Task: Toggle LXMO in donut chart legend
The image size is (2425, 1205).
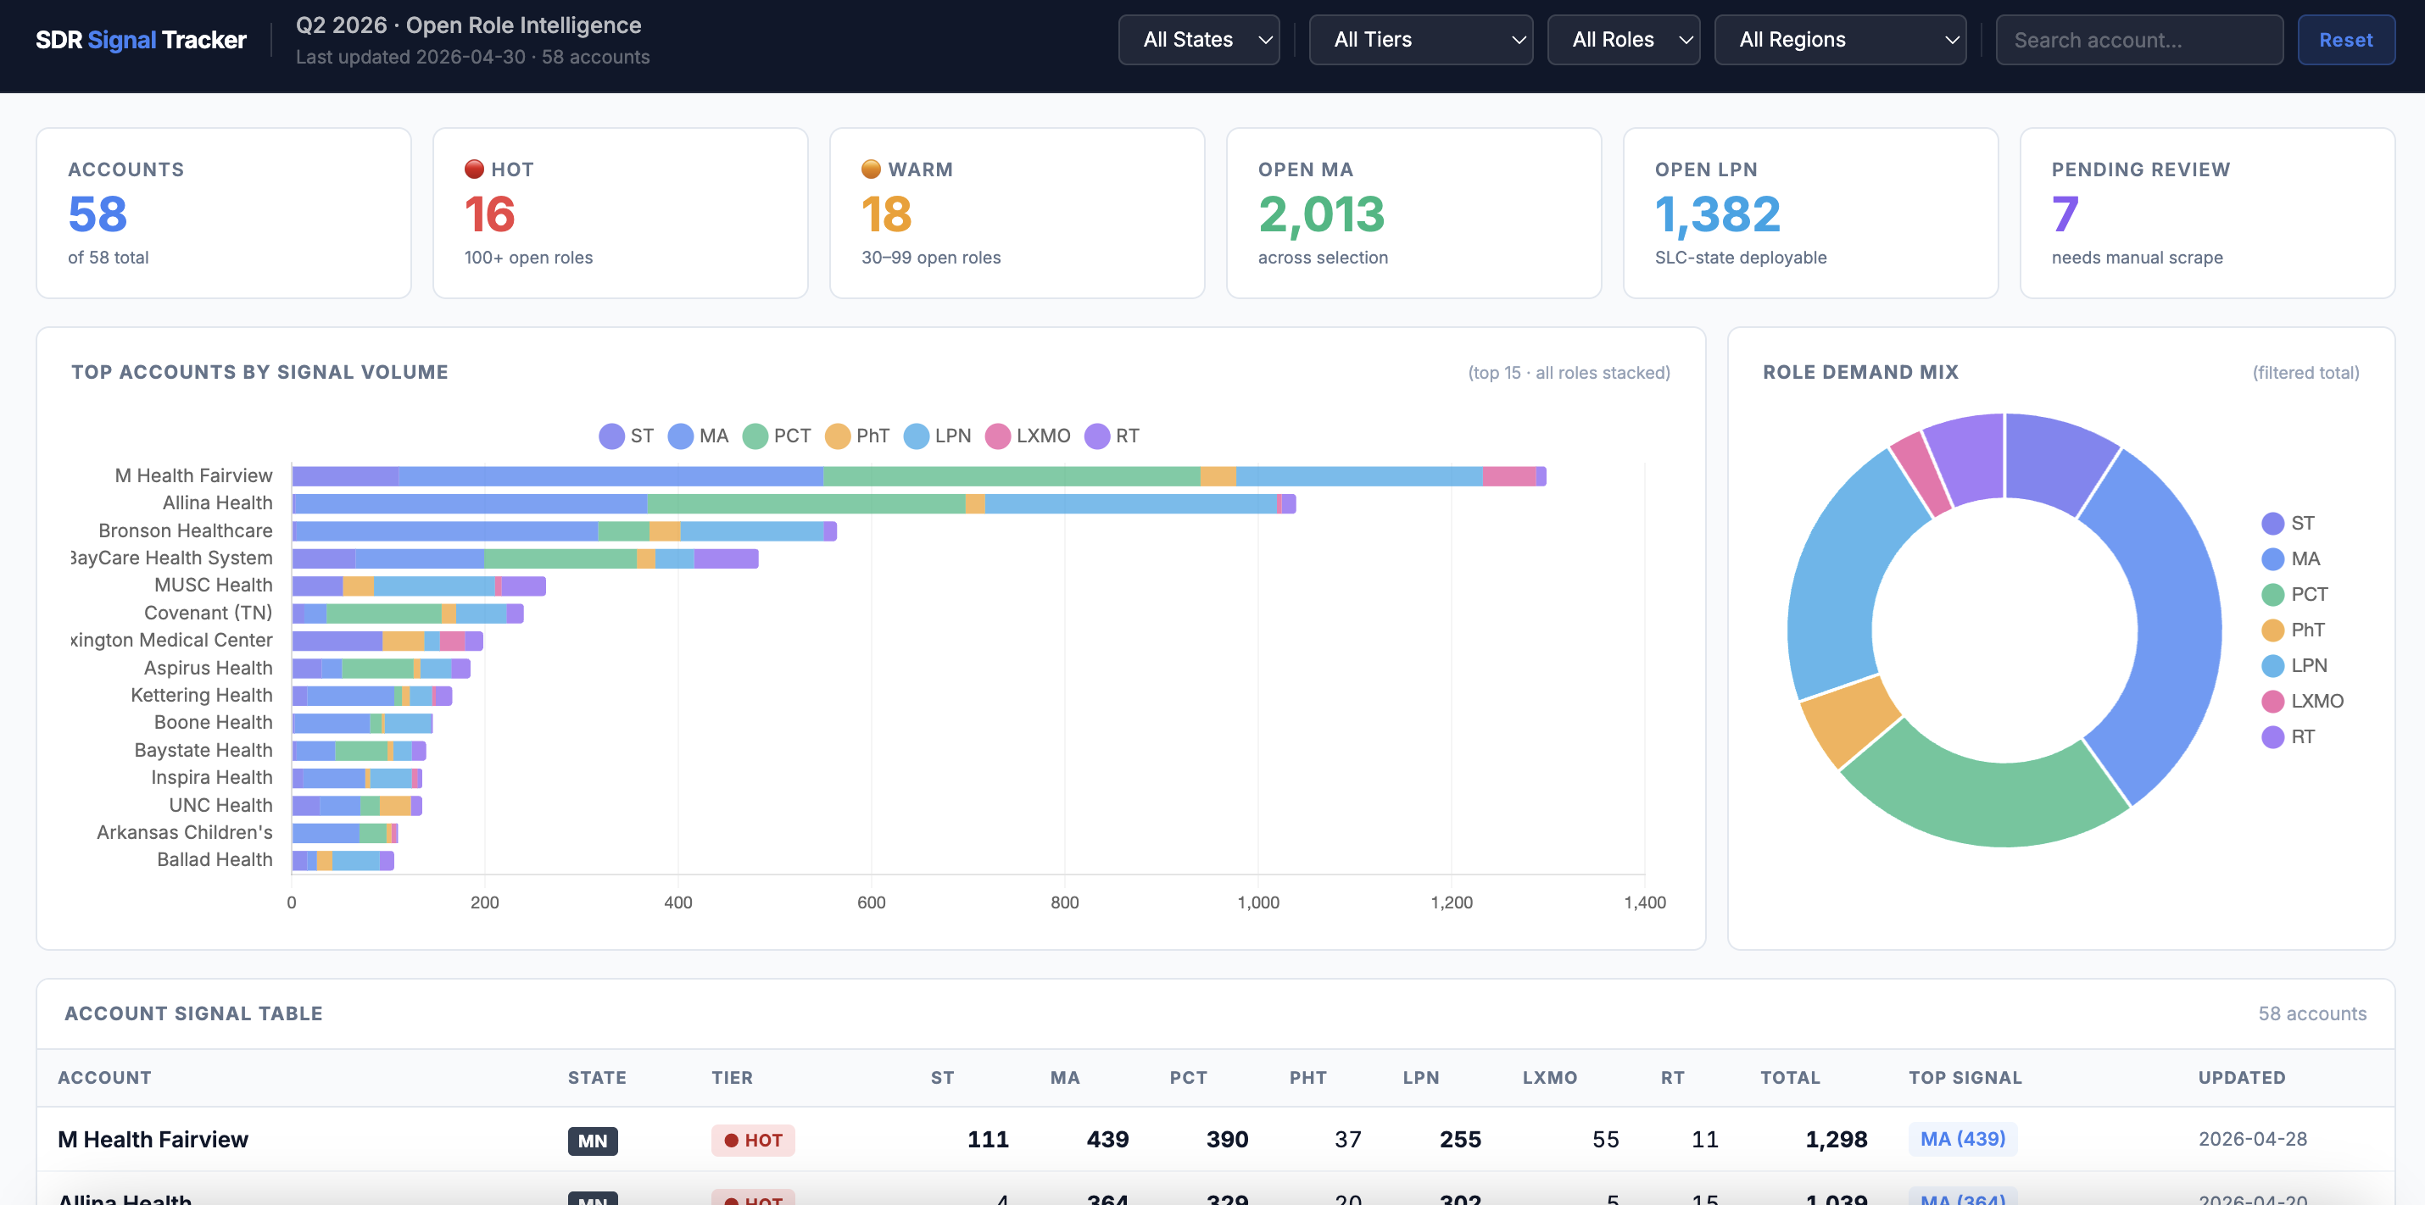Action: [x=2303, y=702]
